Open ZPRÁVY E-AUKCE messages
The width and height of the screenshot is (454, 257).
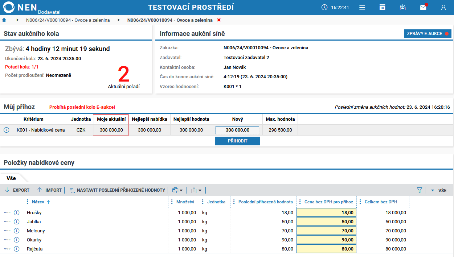pos(428,34)
